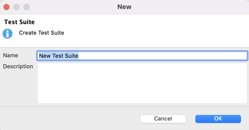Click the Name field label

[11, 55]
